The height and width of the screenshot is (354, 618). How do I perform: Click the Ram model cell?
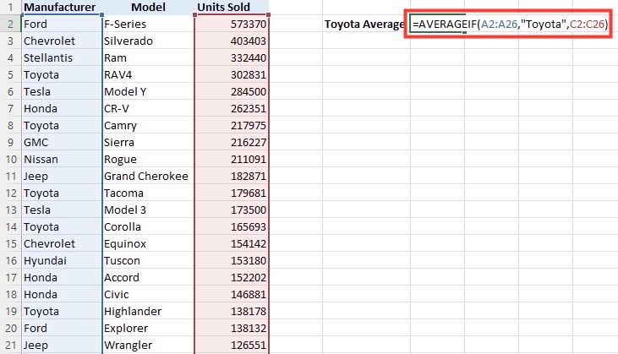click(148, 58)
